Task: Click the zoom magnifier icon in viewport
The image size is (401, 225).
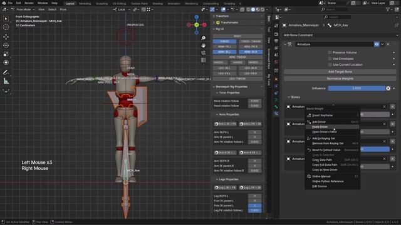Action: [203, 38]
